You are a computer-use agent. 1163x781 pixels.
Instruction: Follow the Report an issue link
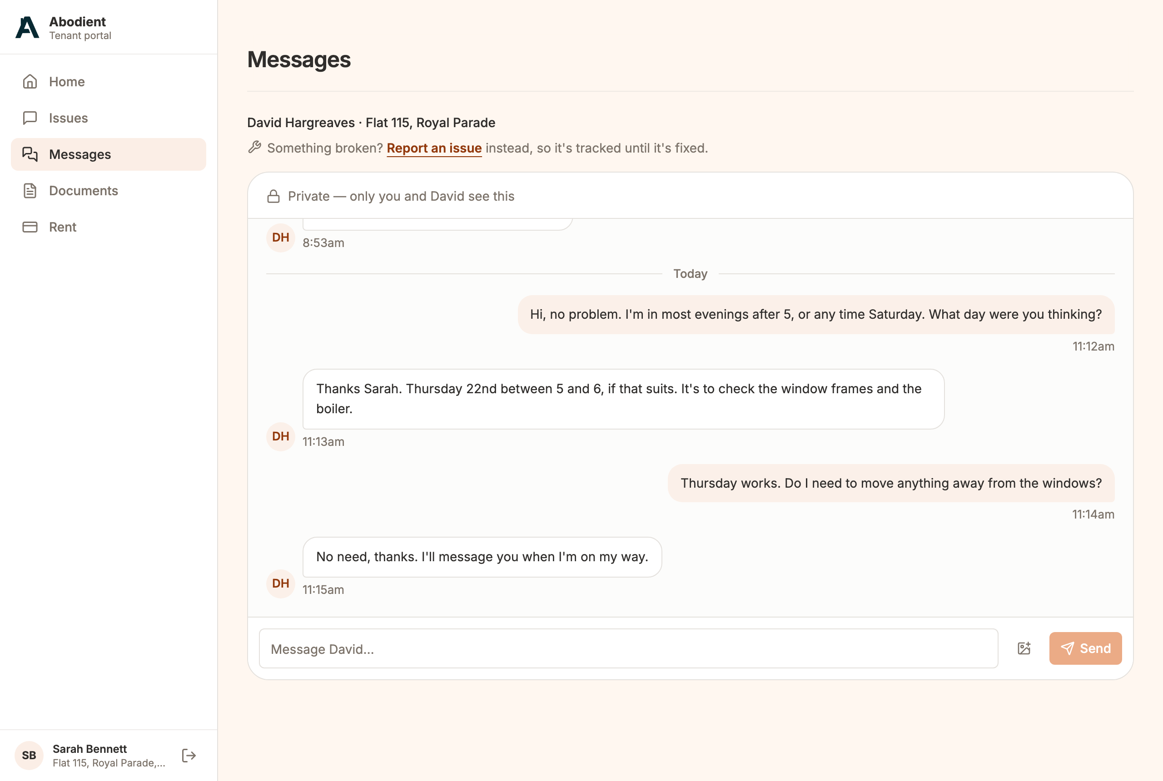(x=434, y=148)
